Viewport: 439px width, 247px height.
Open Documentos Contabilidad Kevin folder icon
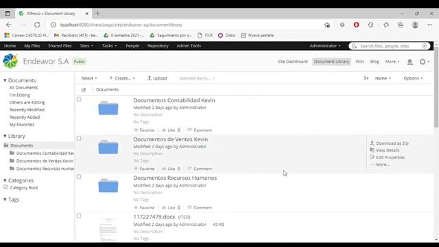(x=108, y=108)
